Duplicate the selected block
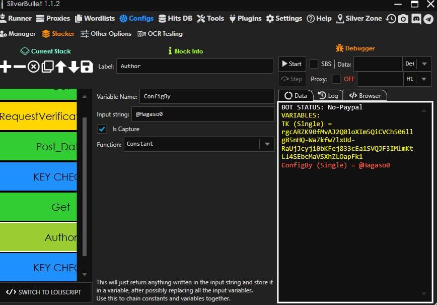This screenshot has height=305, width=437. pos(47,67)
